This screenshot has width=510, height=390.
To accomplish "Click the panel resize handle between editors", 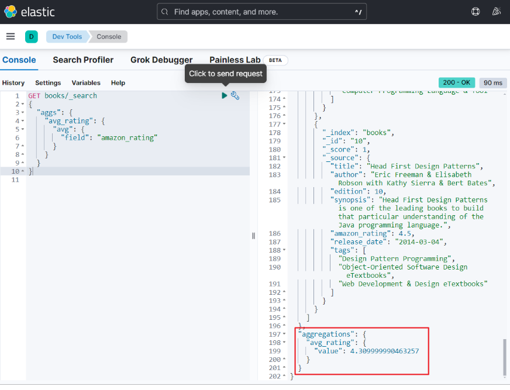I will pos(253,236).
